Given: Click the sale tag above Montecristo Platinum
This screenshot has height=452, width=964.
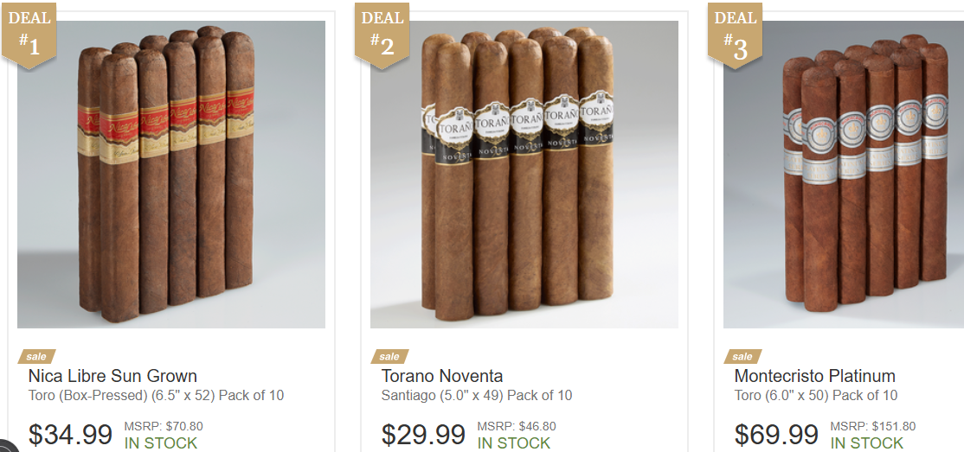Looking at the screenshot, I should click(742, 356).
